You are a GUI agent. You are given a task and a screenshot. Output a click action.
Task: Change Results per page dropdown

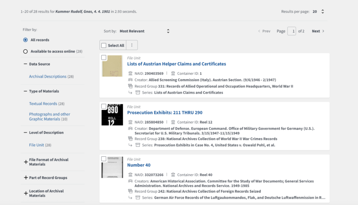(318, 11)
